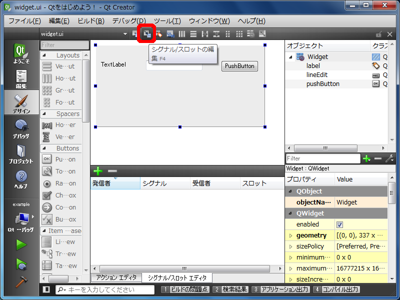The image size is (400, 300).
Task: Add a new signal/slot connection with plus
Action: click(98, 171)
